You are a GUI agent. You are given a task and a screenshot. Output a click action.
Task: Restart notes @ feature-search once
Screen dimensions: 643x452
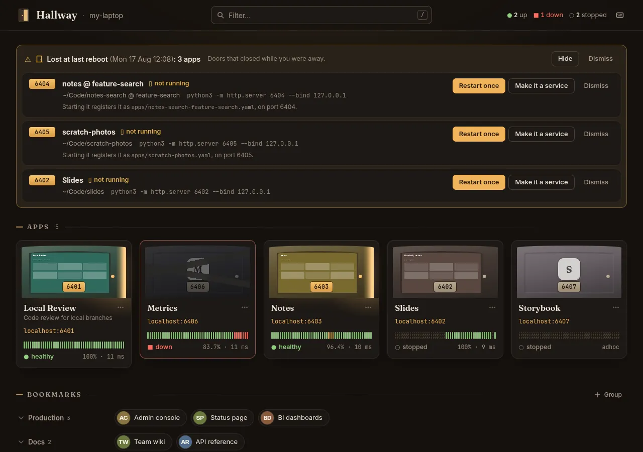(479, 86)
